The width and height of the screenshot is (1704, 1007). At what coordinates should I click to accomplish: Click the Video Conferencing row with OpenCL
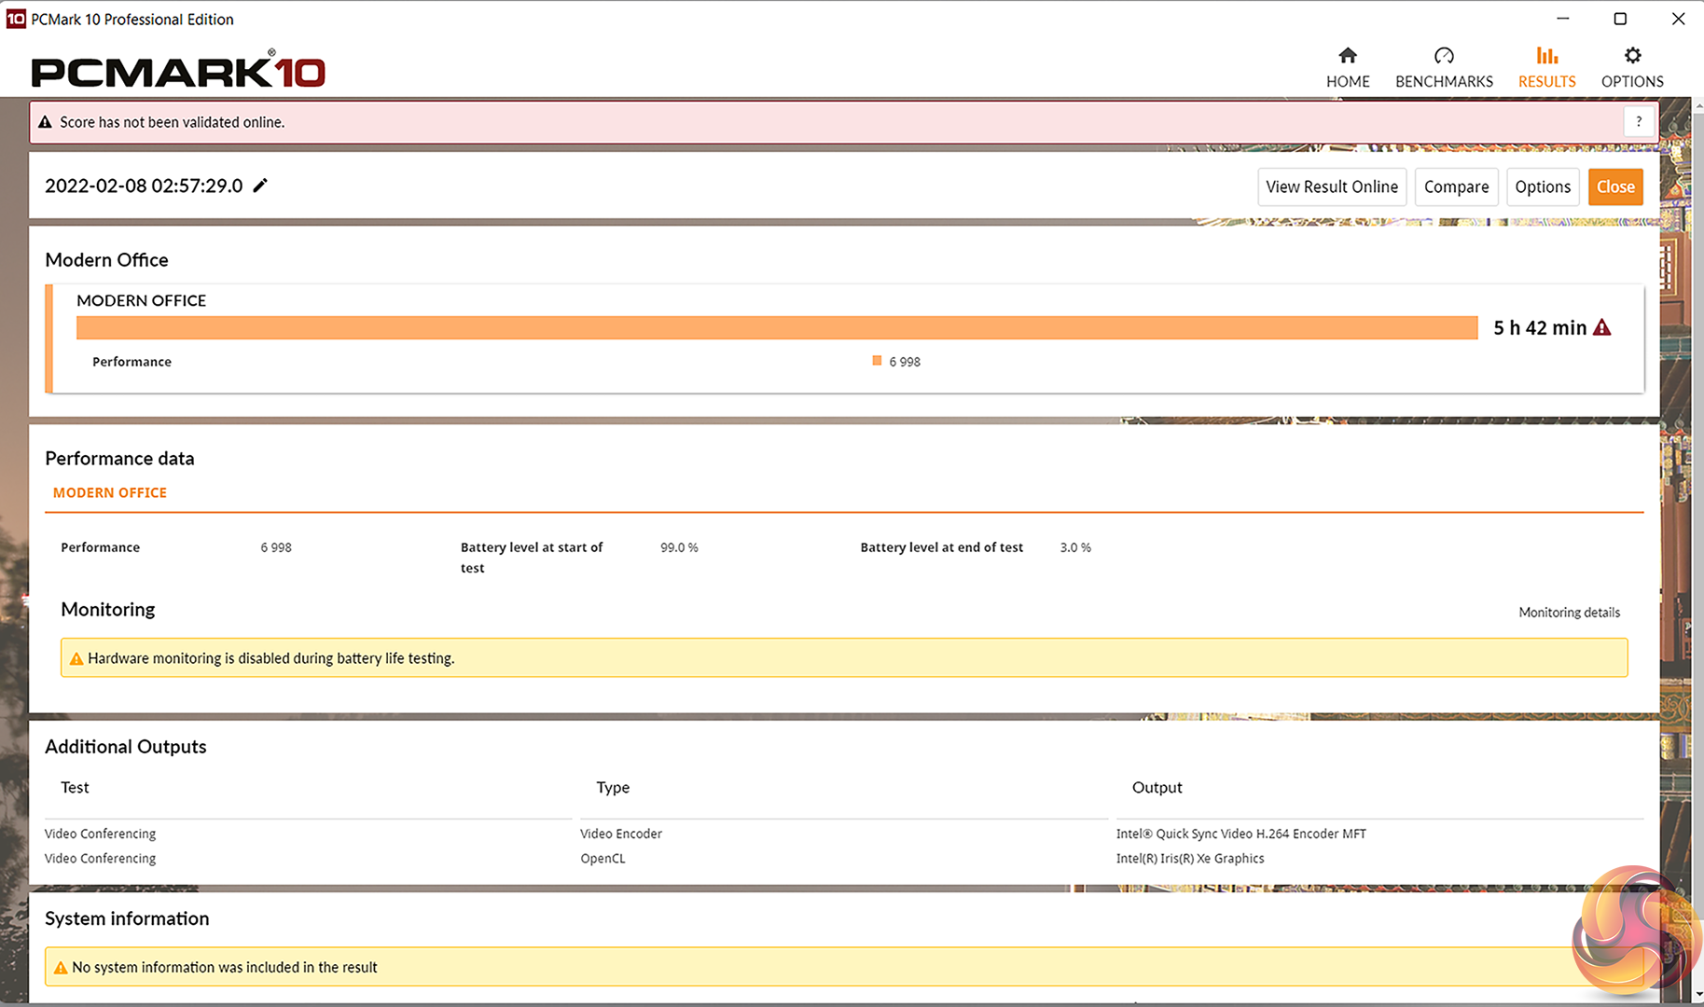tap(100, 859)
